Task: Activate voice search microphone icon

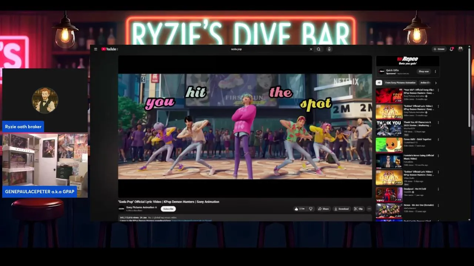Action: [329, 49]
